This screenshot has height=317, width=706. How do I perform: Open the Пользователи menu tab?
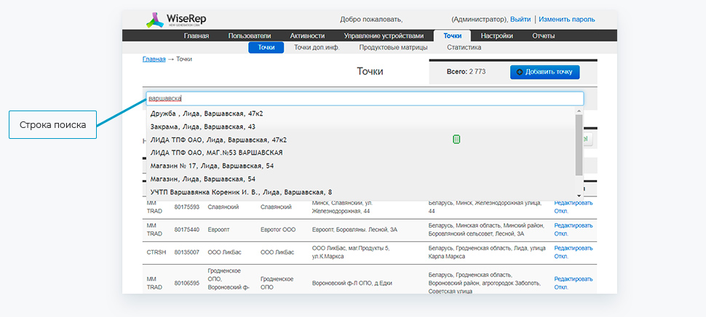pos(250,36)
